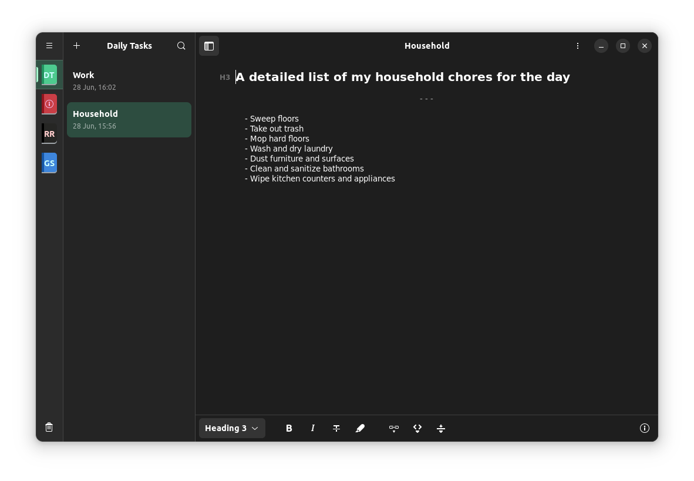Toggle italic formatting
Screen dimensions: 694x481
coord(313,428)
